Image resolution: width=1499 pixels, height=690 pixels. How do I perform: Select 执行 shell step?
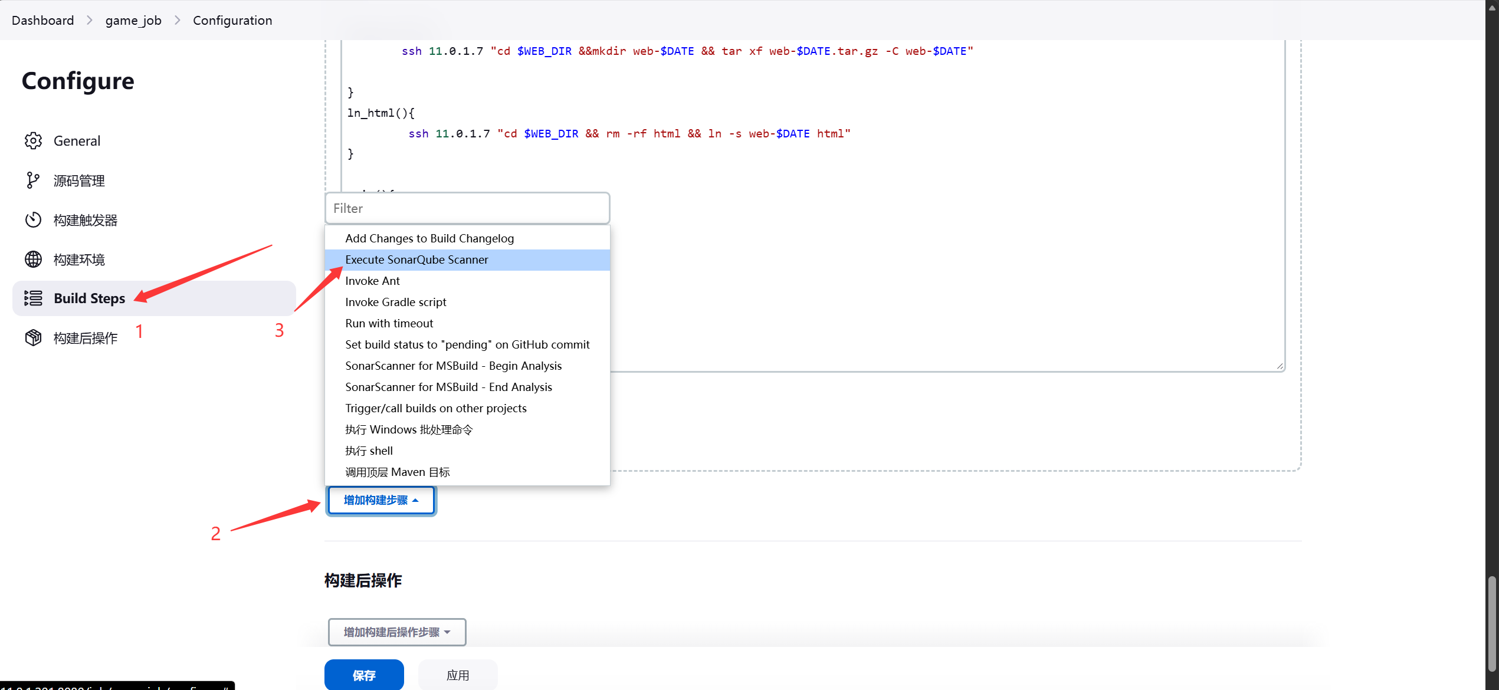pyautogui.click(x=467, y=451)
